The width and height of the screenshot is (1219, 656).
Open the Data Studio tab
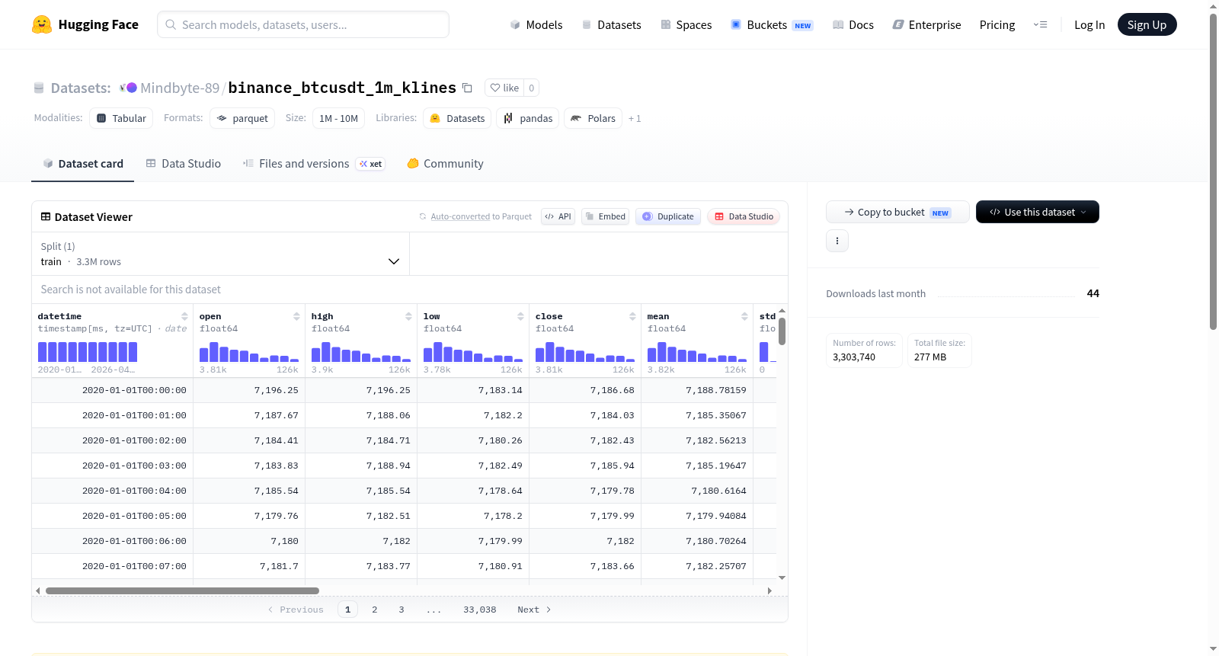pyautogui.click(x=184, y=163)
